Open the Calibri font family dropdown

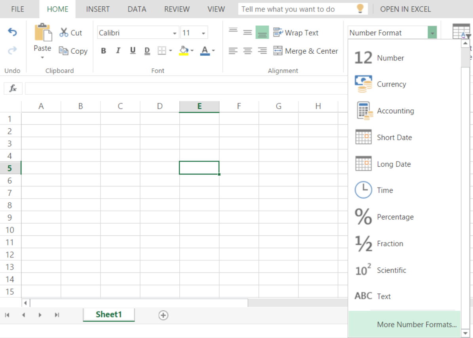(174, 32)
